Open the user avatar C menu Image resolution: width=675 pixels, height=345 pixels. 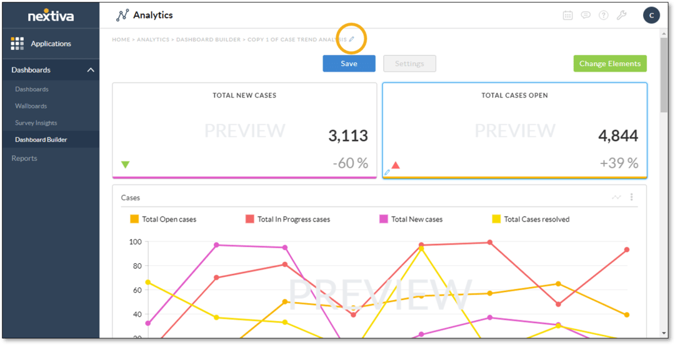click(651, 16)
